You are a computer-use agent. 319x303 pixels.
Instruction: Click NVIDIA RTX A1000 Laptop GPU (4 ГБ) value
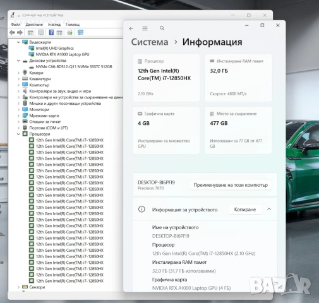[191, 288]
